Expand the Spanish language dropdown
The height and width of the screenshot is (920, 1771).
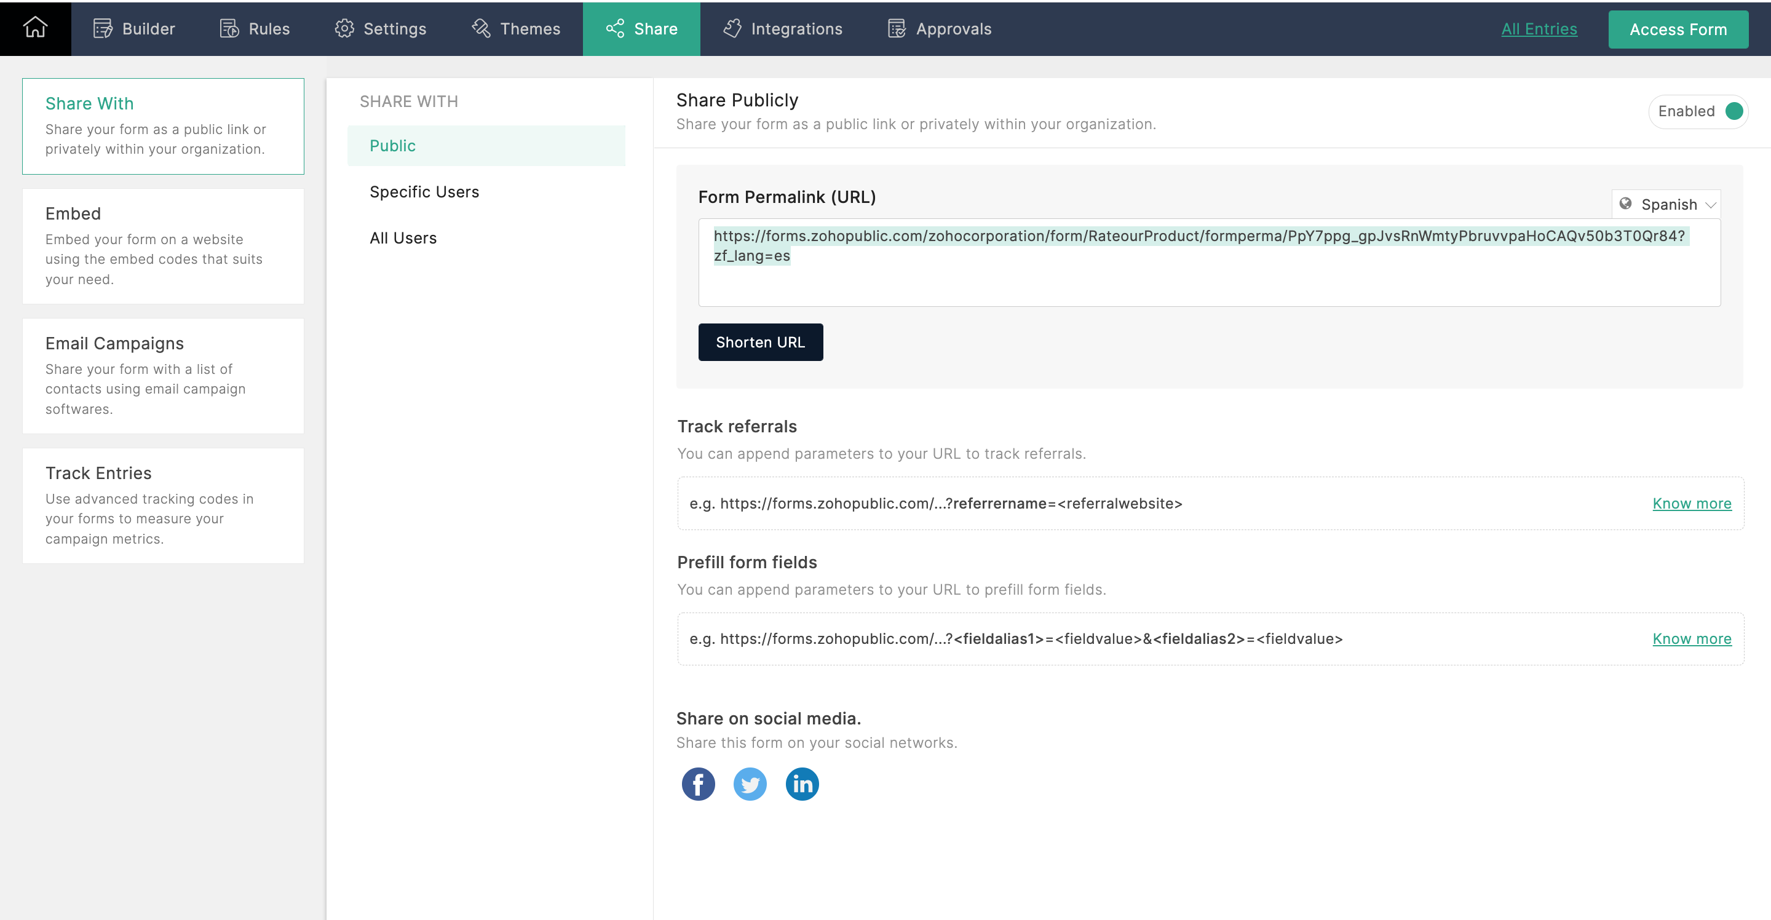pos(1666,204)
